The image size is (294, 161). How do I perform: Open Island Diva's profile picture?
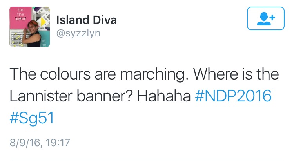pyautogui.click(x=29, y=27)
